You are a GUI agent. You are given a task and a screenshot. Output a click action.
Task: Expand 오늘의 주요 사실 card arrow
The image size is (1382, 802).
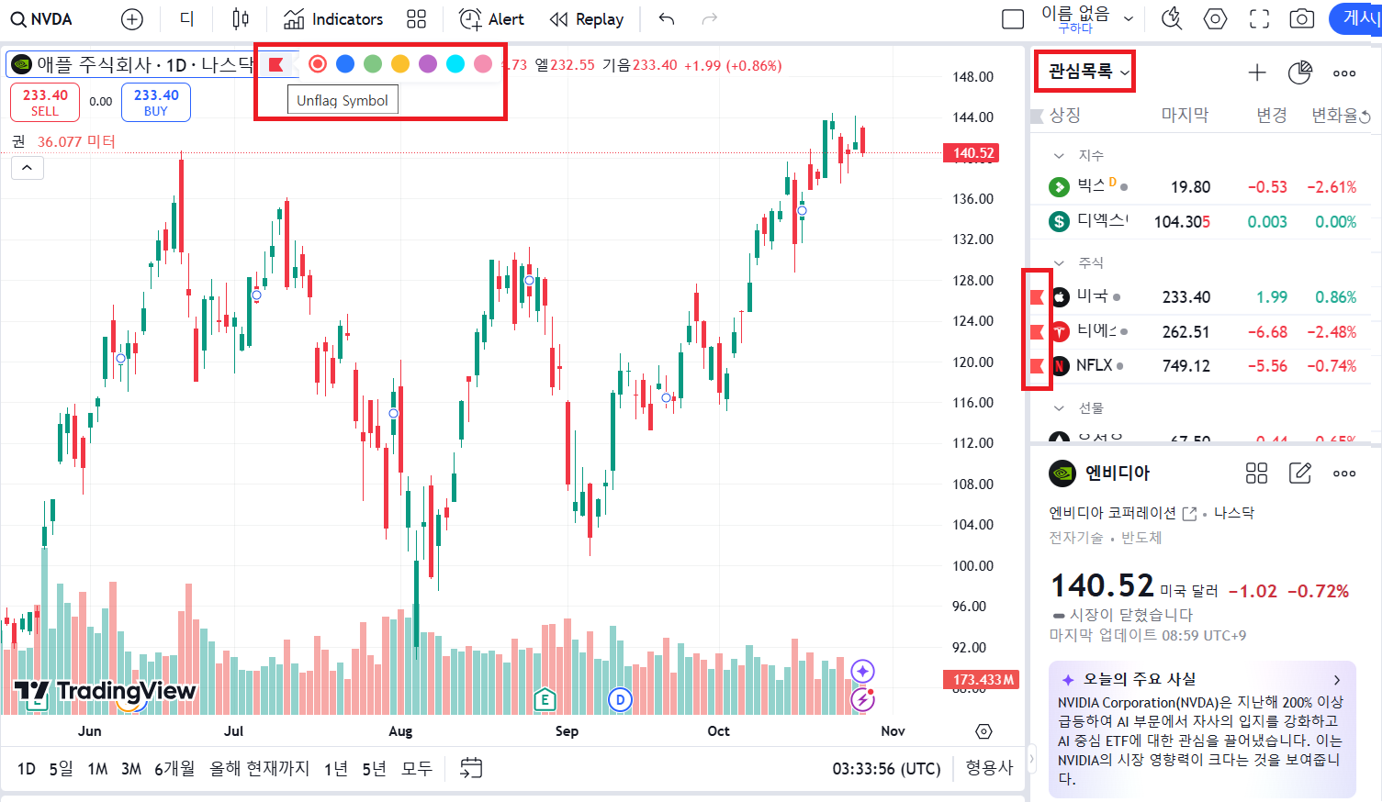(1337, 680)
